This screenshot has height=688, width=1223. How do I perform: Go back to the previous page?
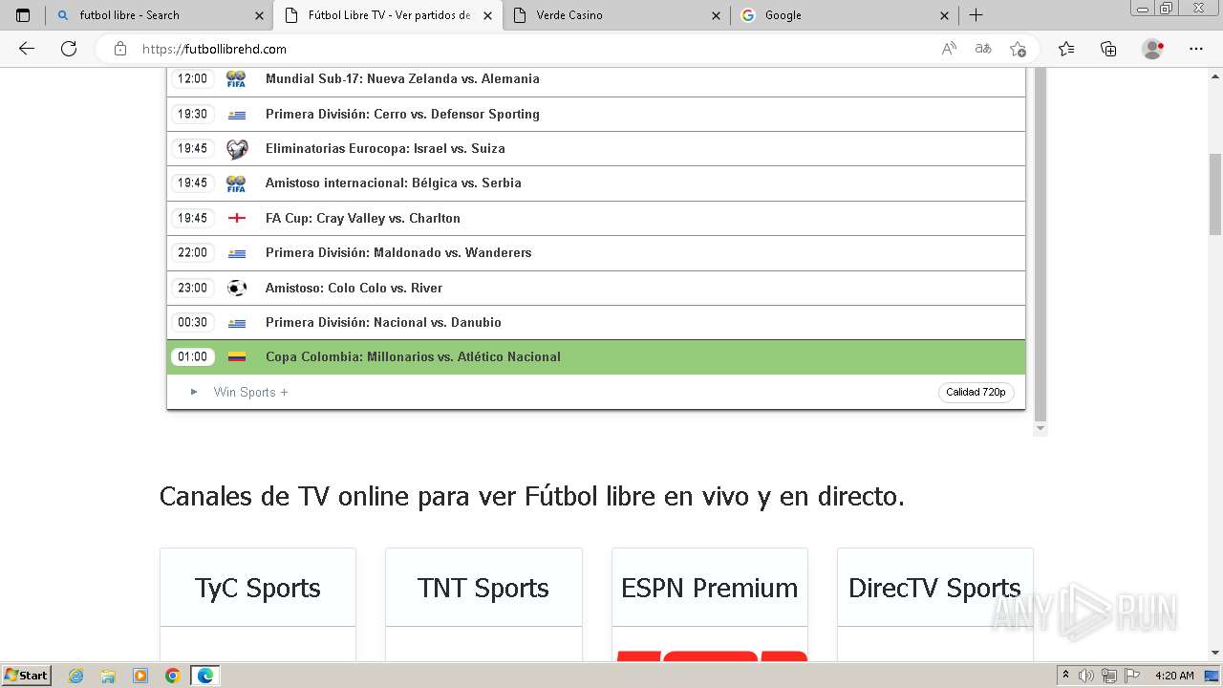pyautogui.click(x=27, y=49)
